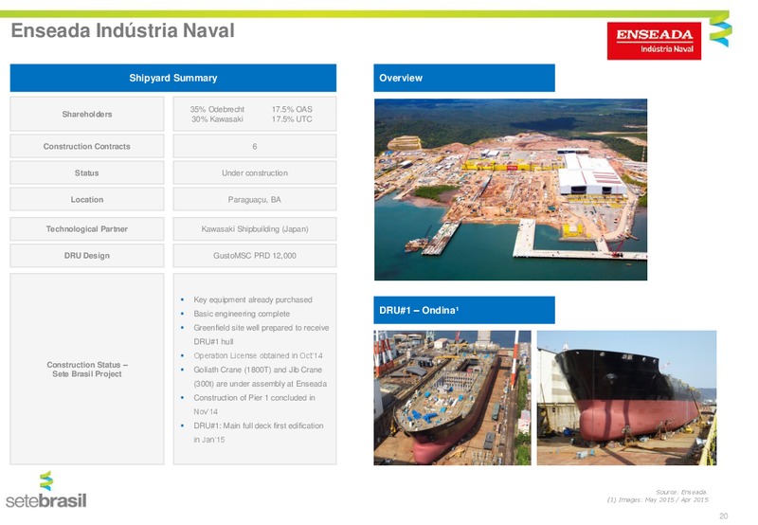Screen dimensions: 758x525
Task: Click the 'GustoMSC PRD 12,000' value
Action: click(x=255, y=255)
